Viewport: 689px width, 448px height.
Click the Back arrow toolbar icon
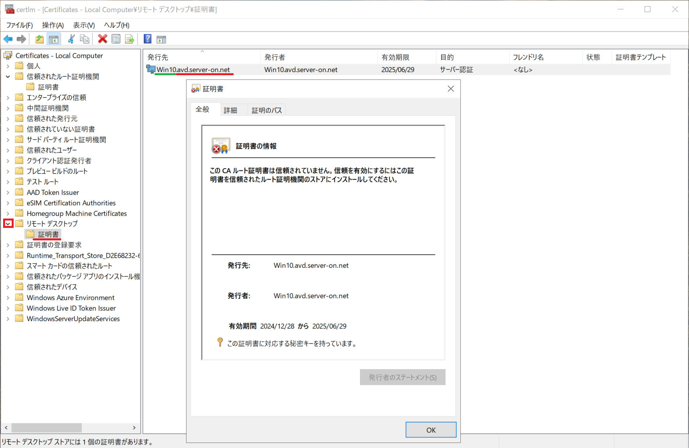tap(8, 39)
